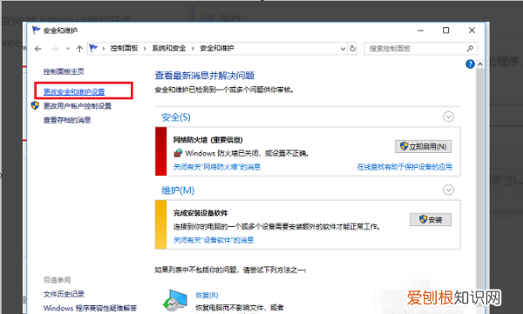Viewport: 523px width, 314px height.
Task: Click the title bar flag icon
Action: tap(36, 30)
